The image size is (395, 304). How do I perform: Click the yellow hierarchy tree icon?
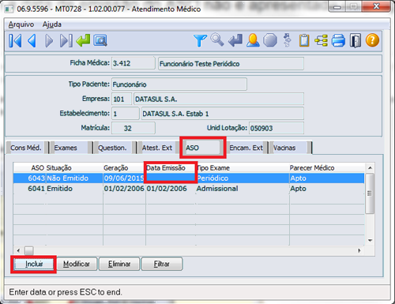[322, 41]
